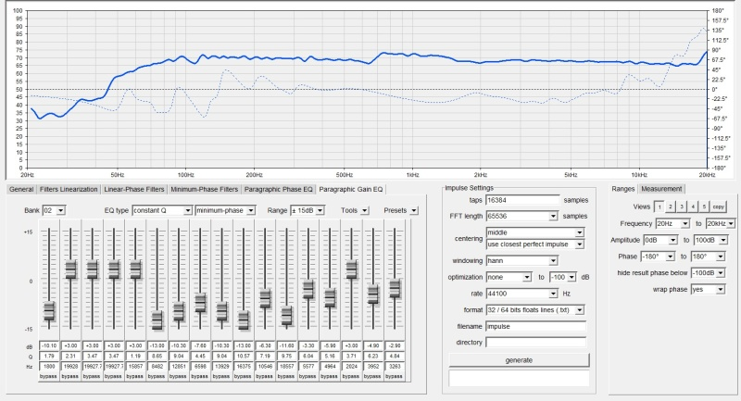Click the generate button
Image resolution: width=741 pixels, height=401 pixels.
click(x=518, y=359)
